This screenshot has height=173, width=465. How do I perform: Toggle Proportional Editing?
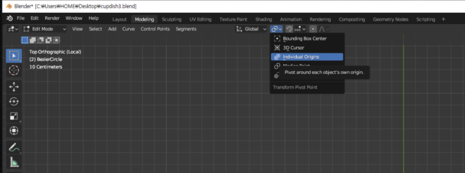(313, 29)
